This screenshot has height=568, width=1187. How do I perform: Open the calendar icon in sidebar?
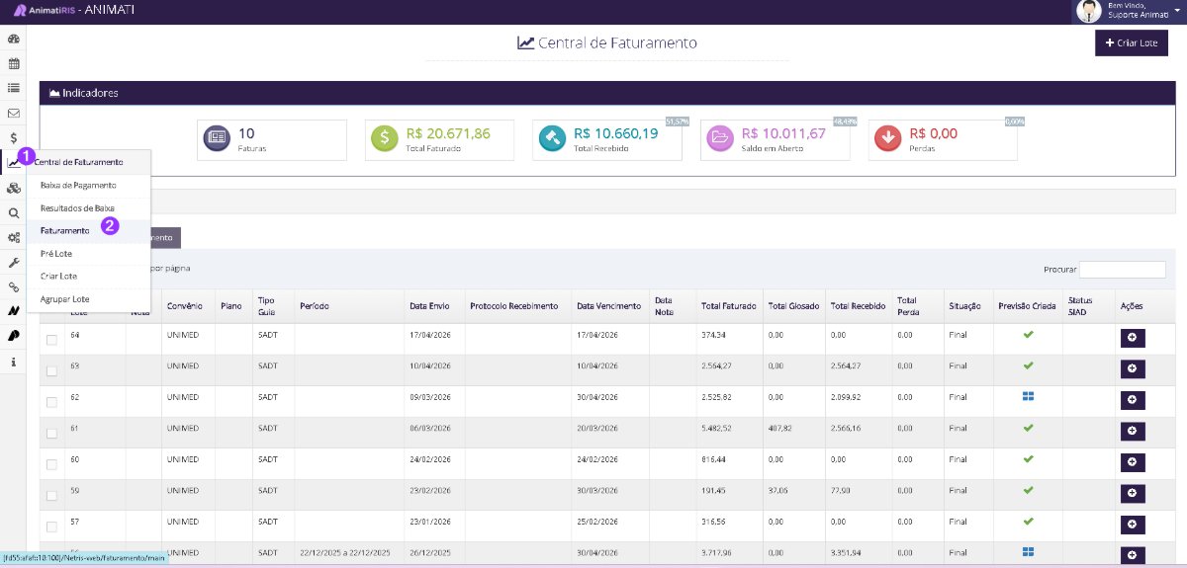click(x=13, y=63)
